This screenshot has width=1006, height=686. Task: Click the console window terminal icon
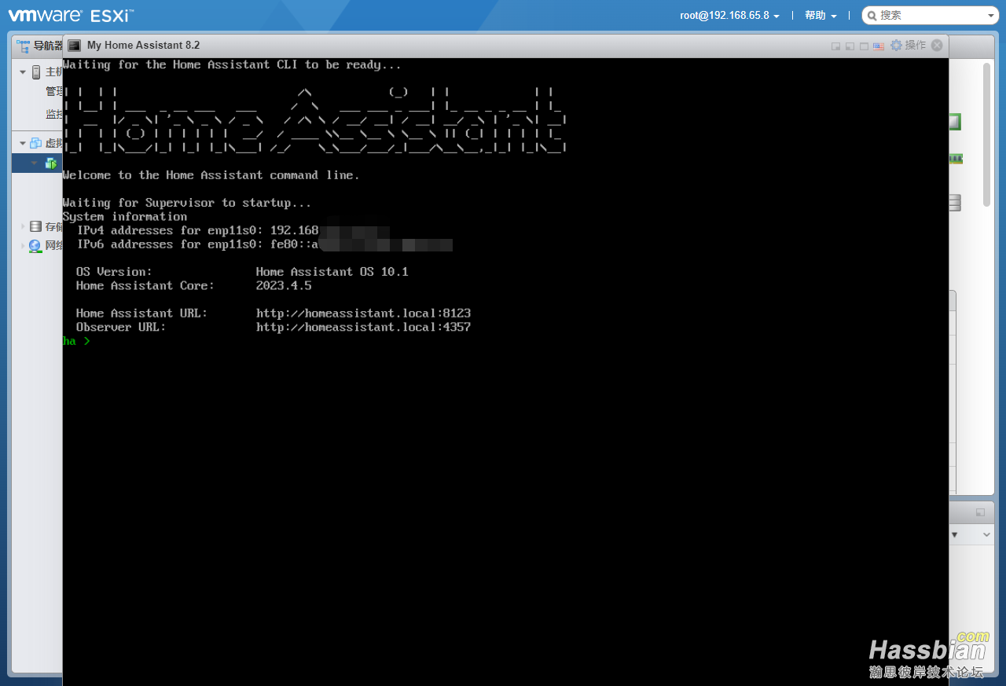point(75,46)
